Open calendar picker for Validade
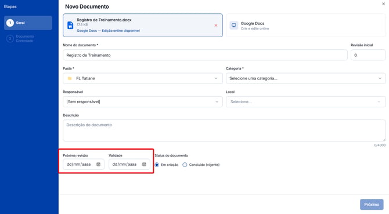The height and width of the screenshot is (214, 389). point(144,164)
